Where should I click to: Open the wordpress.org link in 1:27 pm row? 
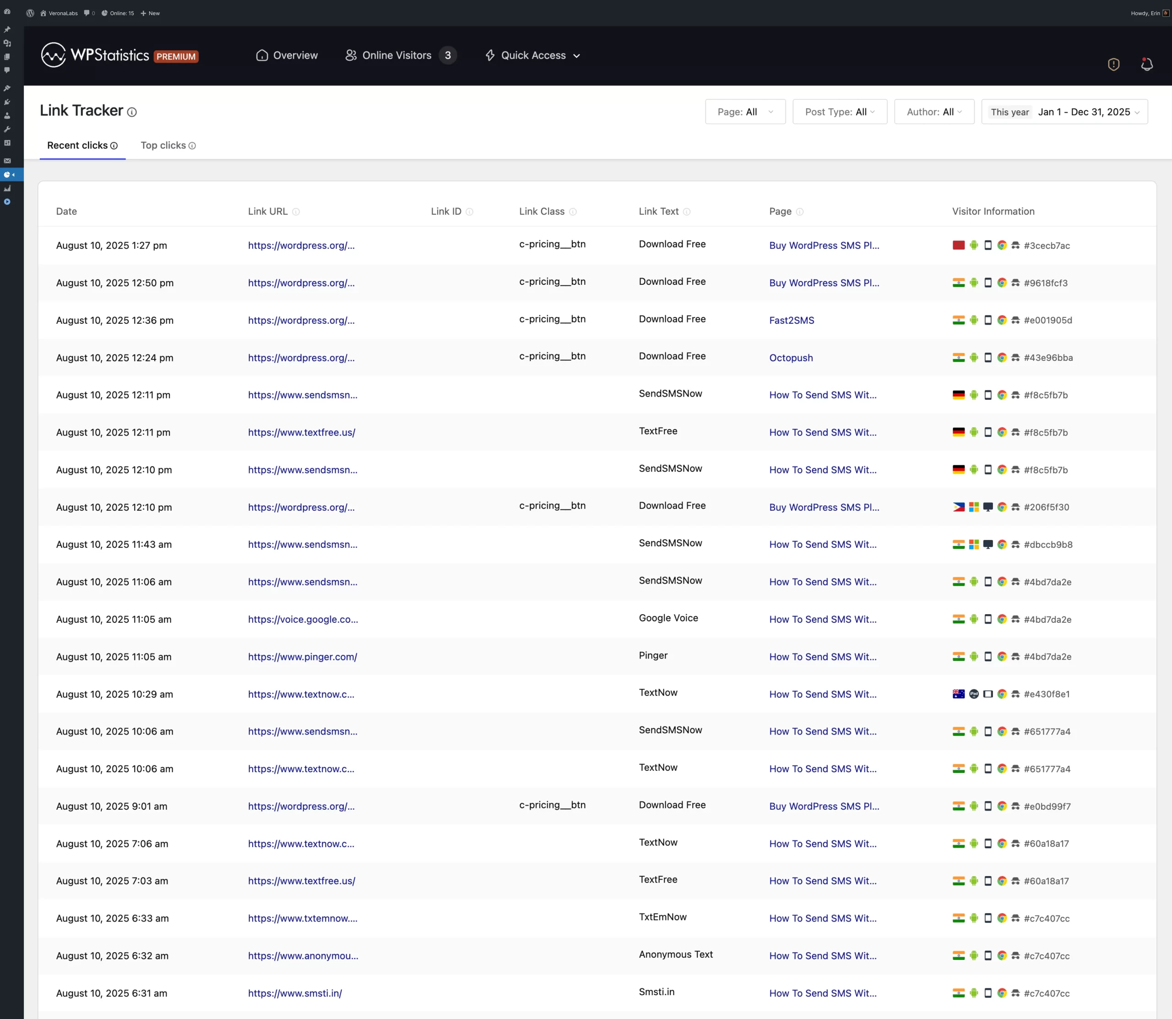point(301,245)
